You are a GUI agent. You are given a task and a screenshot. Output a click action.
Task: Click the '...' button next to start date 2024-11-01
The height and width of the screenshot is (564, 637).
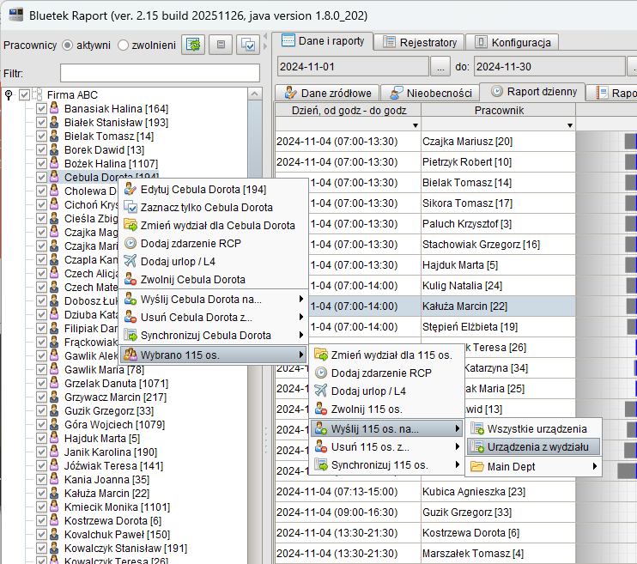(440, 66)
